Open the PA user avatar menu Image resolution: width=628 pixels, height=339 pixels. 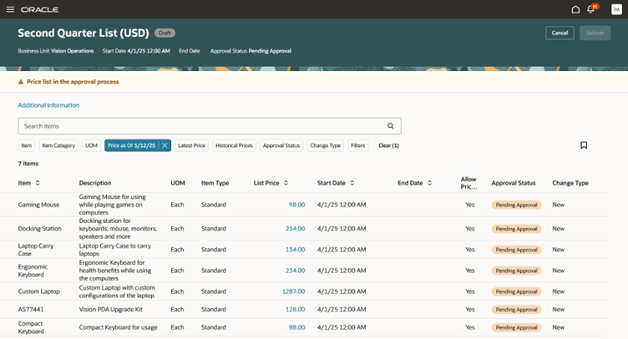[616, 9]
